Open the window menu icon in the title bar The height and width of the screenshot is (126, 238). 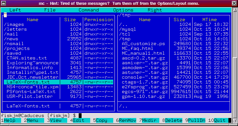pyautogui.click(x=3, y=3)
